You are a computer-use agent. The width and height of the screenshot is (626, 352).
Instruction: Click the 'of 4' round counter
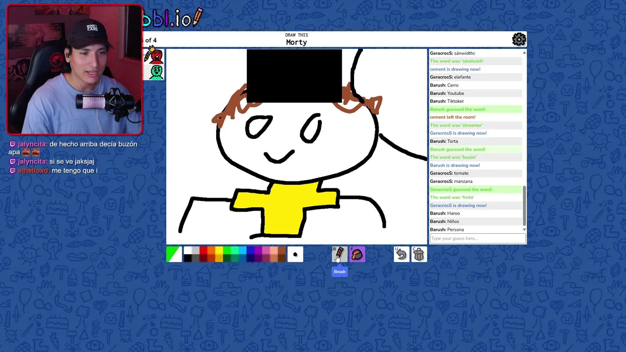pyautogui.click(x=151, y=40)
